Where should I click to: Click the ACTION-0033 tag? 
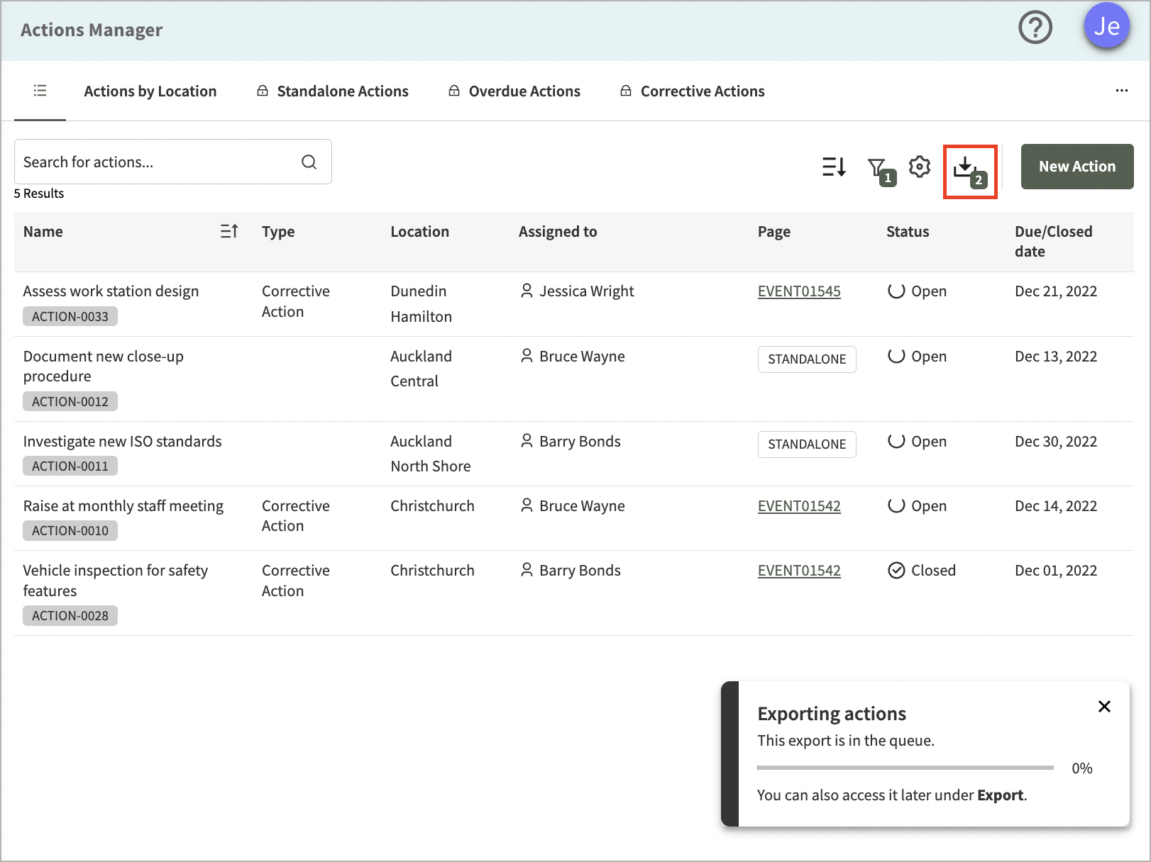(x=70, y=316)
